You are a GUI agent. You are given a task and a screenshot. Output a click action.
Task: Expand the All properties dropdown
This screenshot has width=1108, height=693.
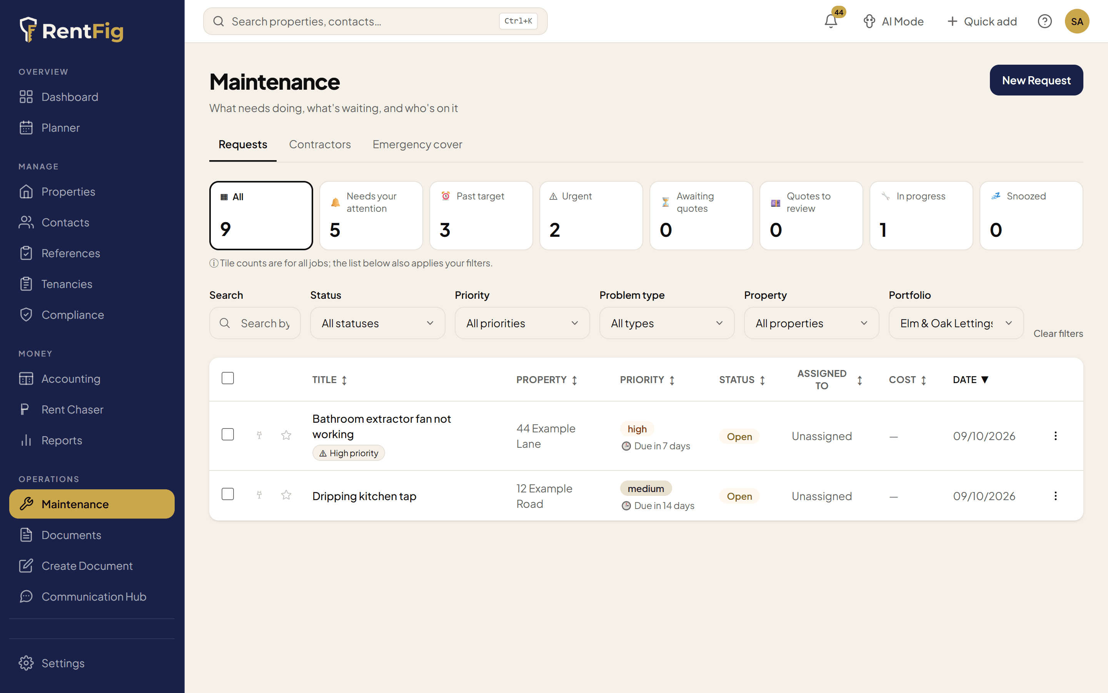[811, 323]
